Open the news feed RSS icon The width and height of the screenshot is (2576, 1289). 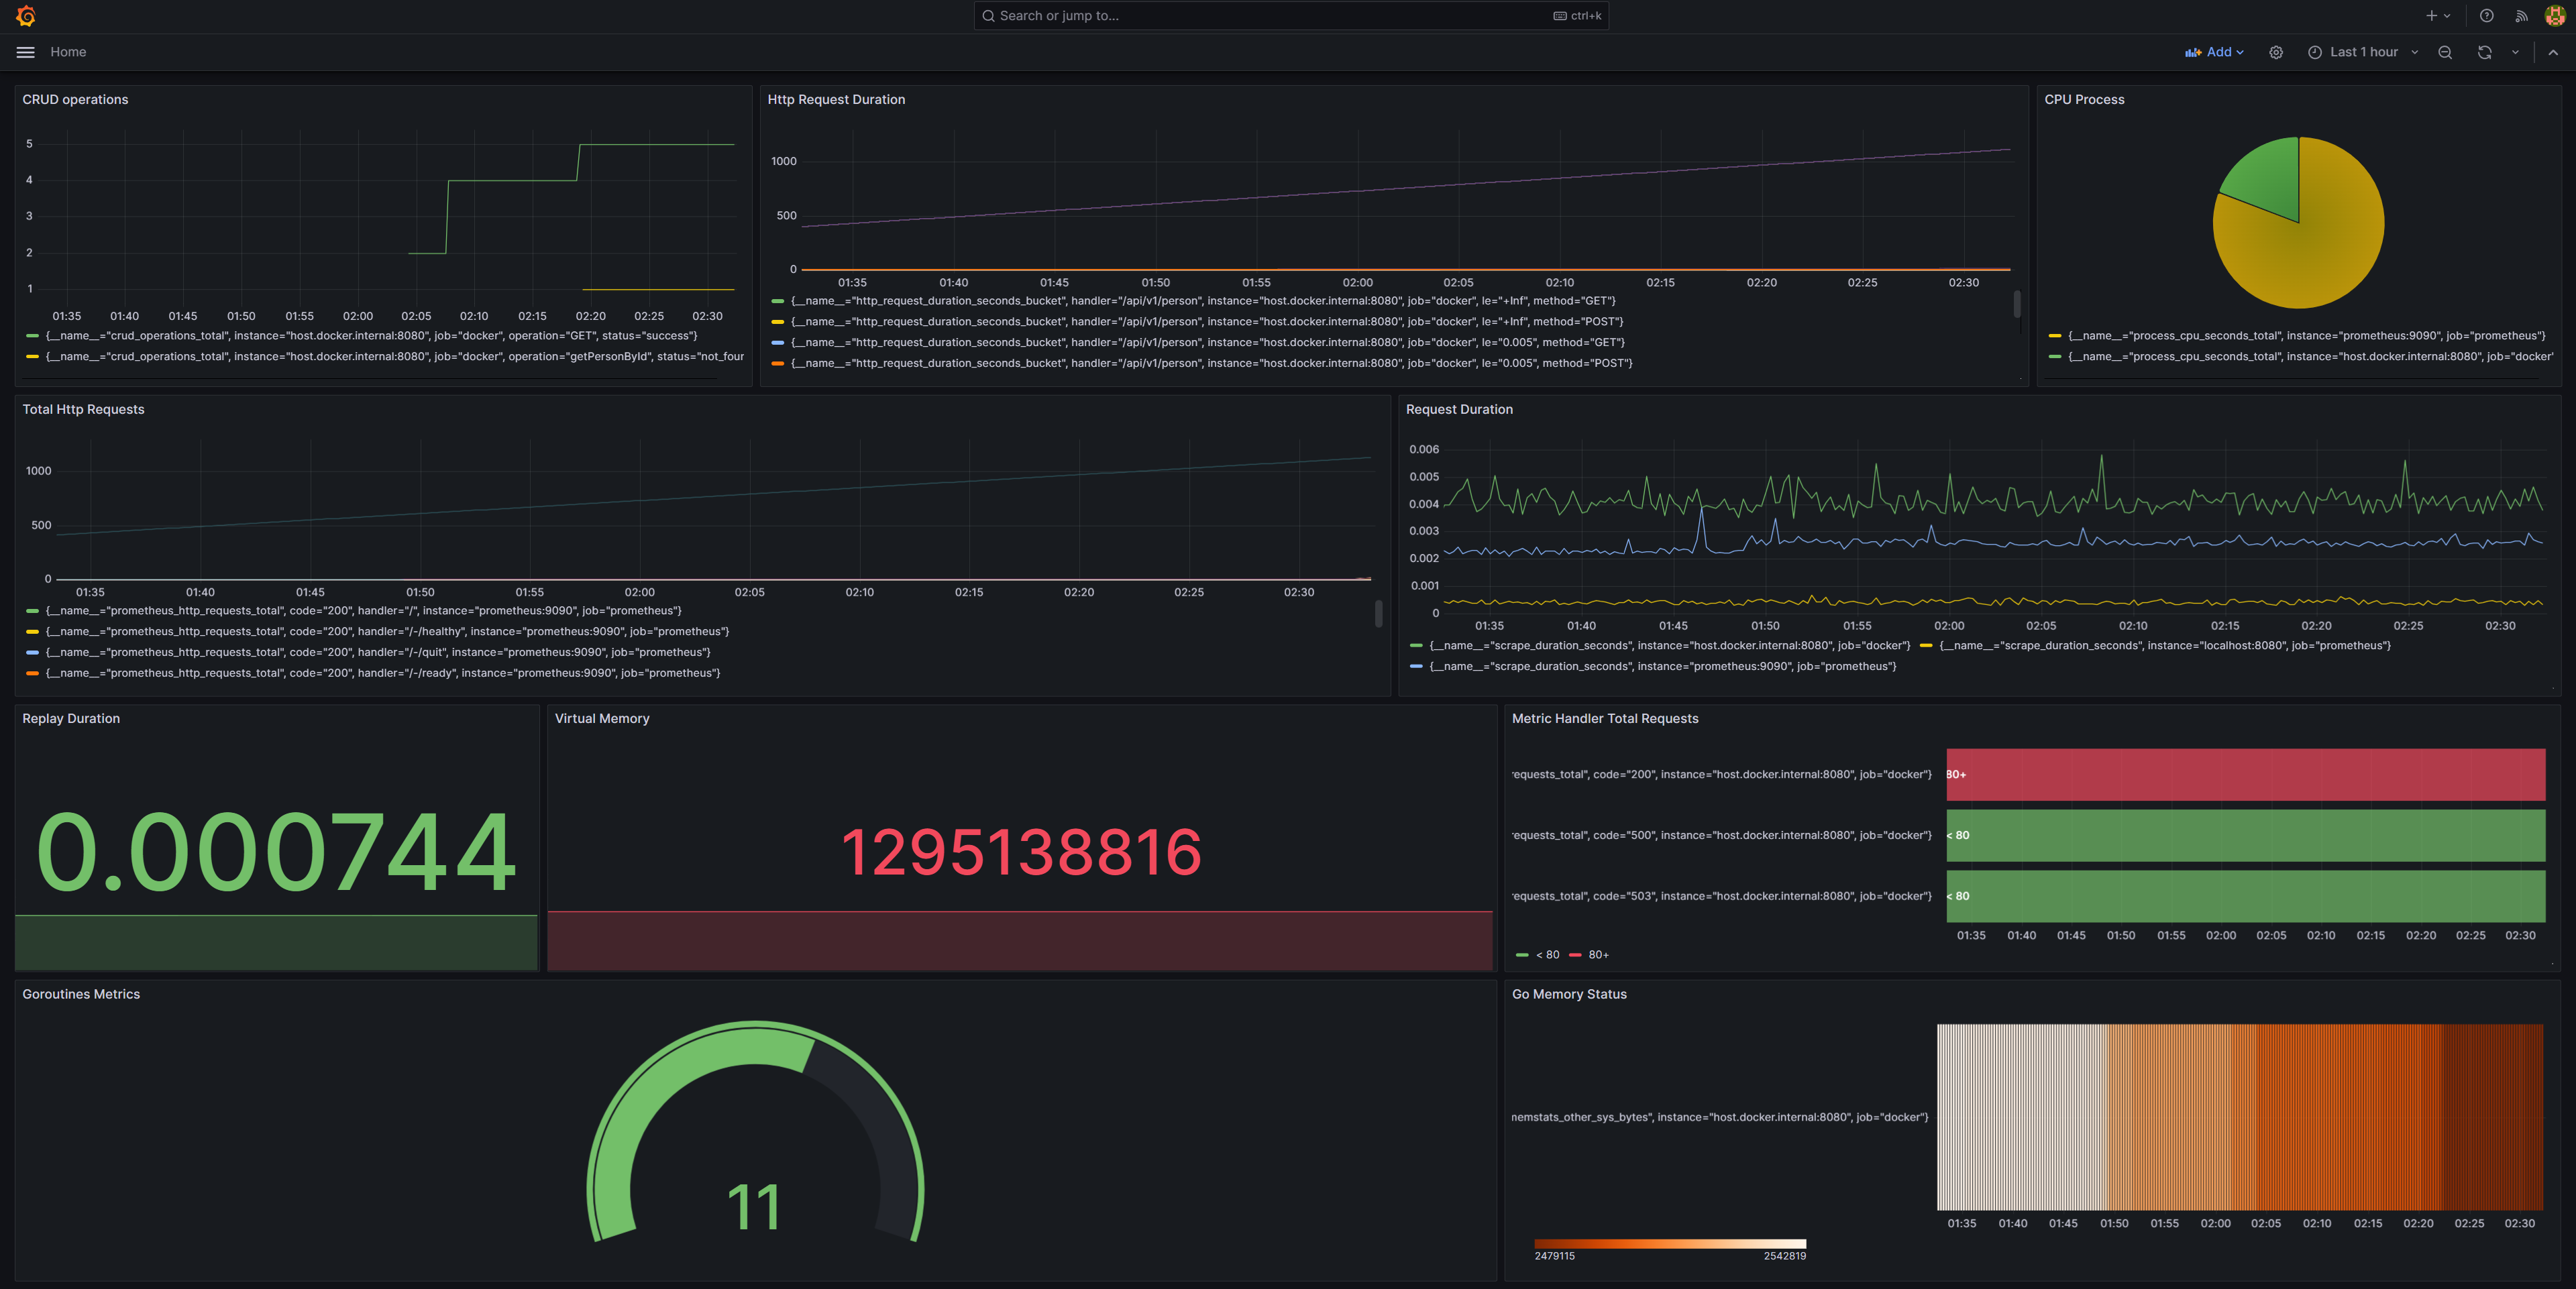coord(2521,16)
